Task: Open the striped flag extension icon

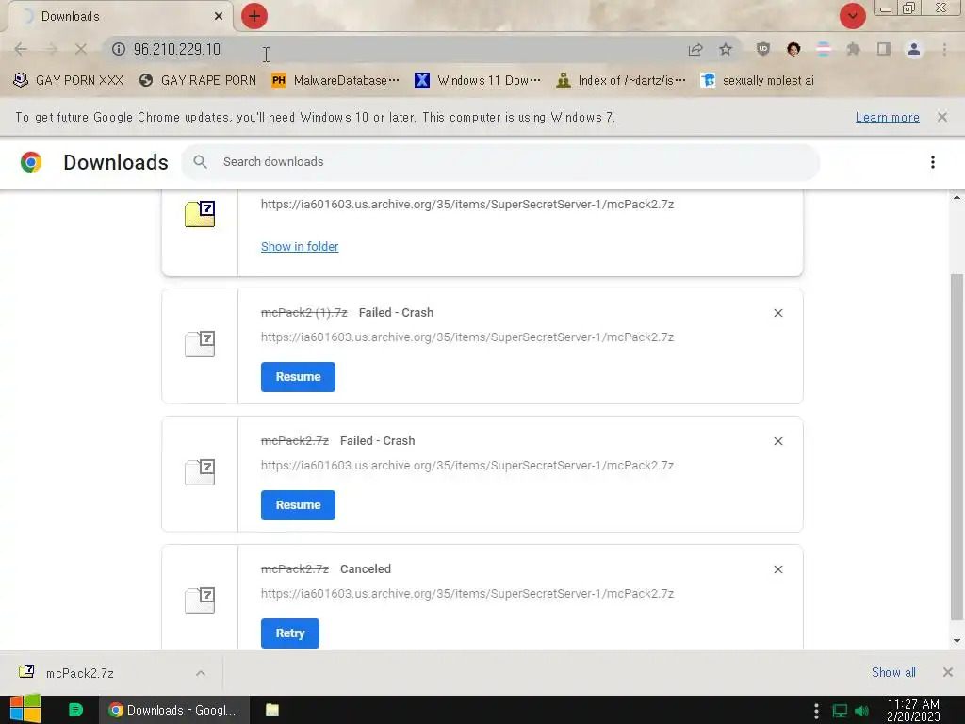Action: click(824, 49)
